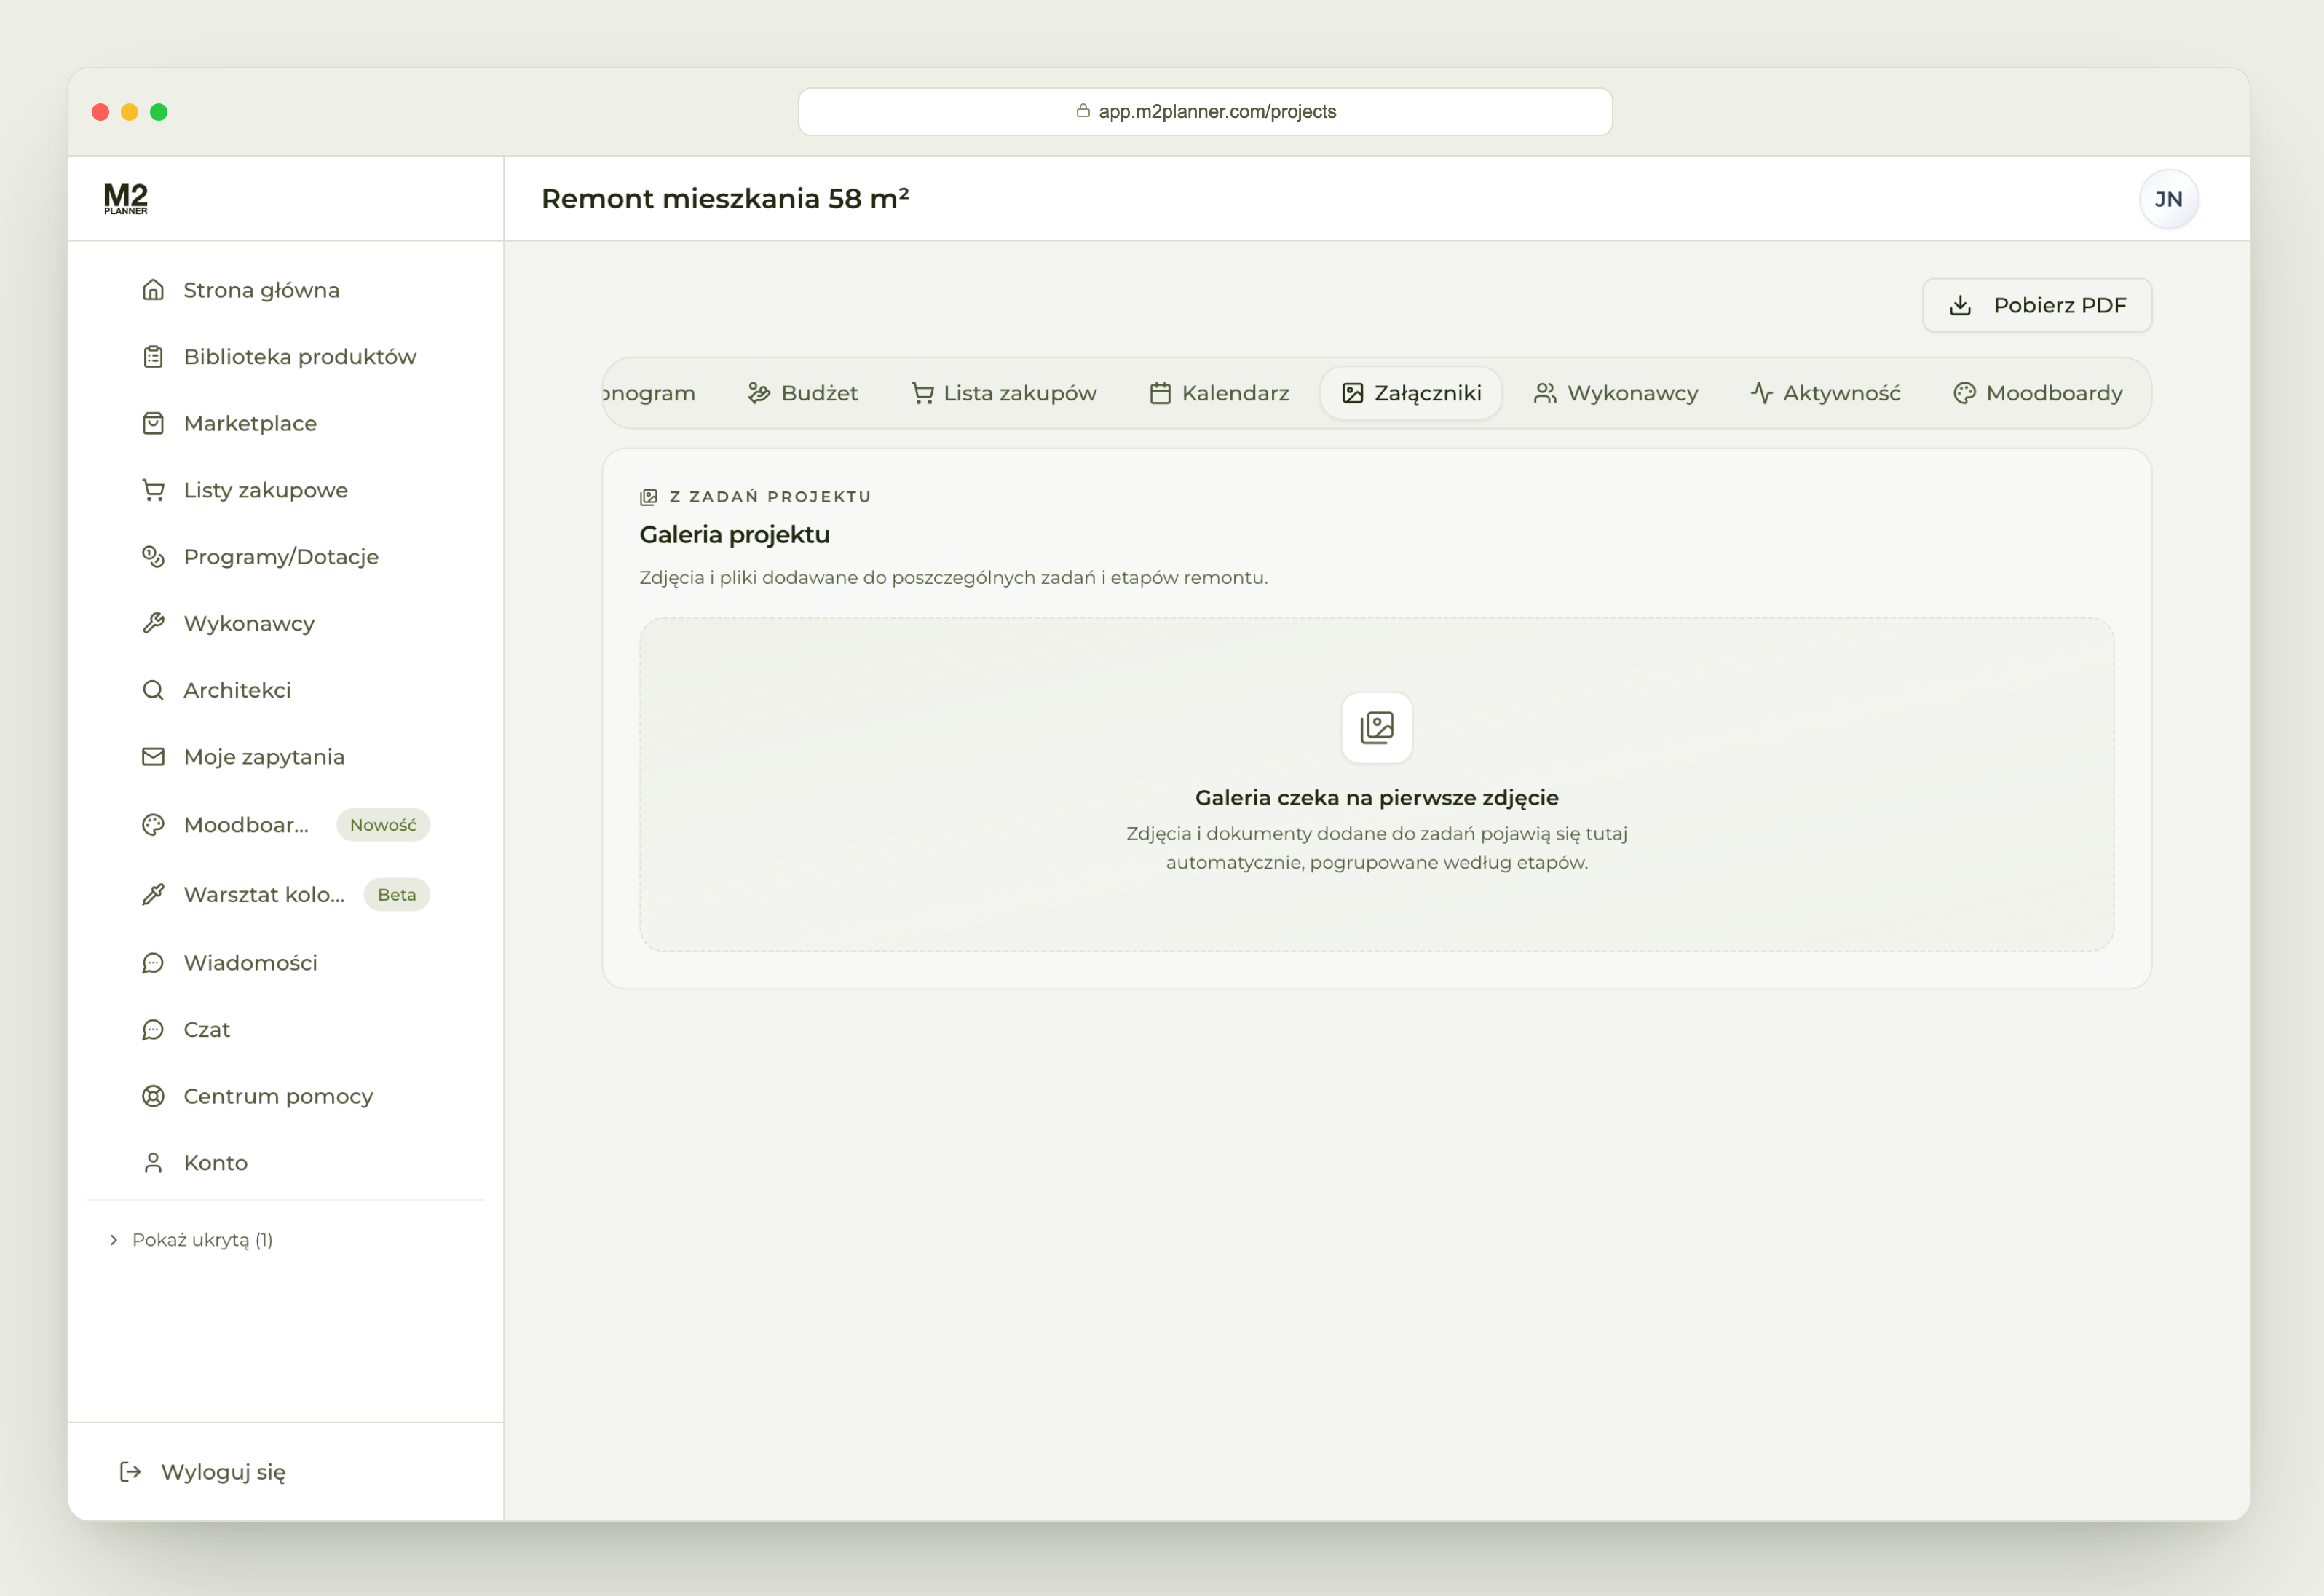The height and width of the screenshot is (1596, 2324).
Task: Click the empty gallery image icon
Action: coord(1377,728)
